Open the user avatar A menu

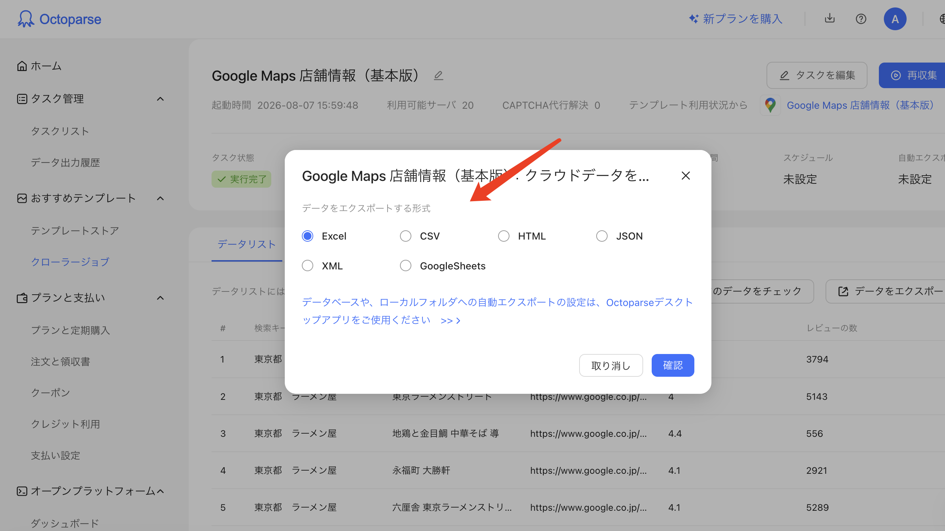click(x=895, y=19)
